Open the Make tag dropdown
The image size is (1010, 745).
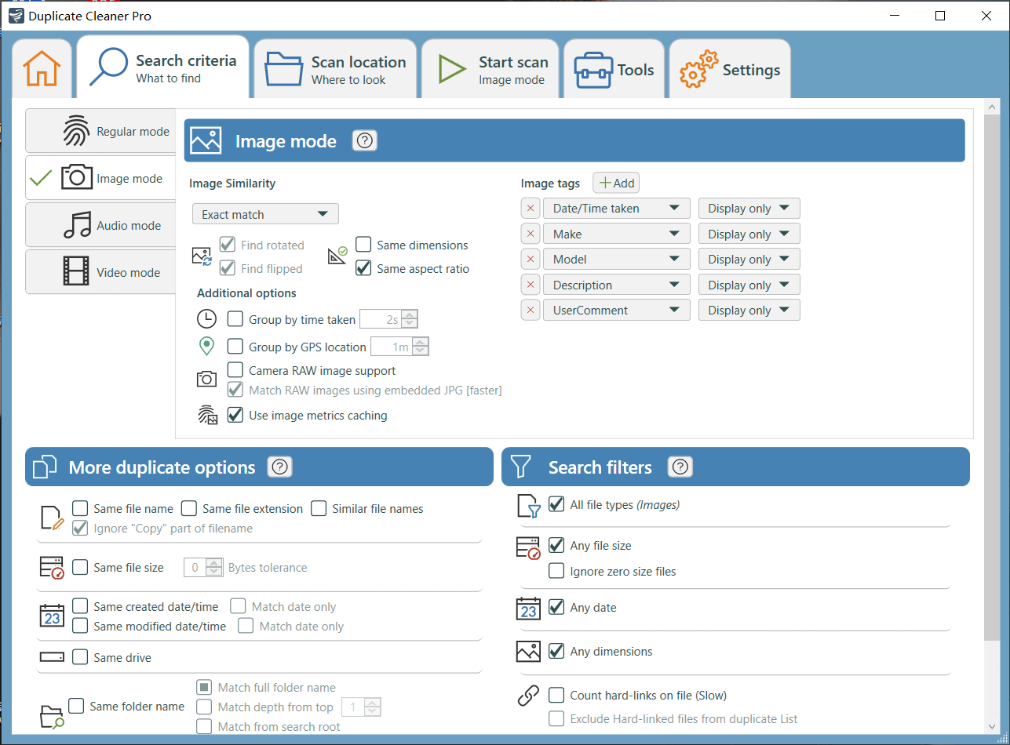click(616, 234)
